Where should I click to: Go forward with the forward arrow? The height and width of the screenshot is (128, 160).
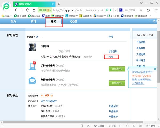pos(22,10)
